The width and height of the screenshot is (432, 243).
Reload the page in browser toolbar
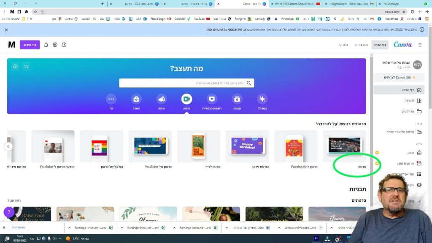click(x=413, y=11)
